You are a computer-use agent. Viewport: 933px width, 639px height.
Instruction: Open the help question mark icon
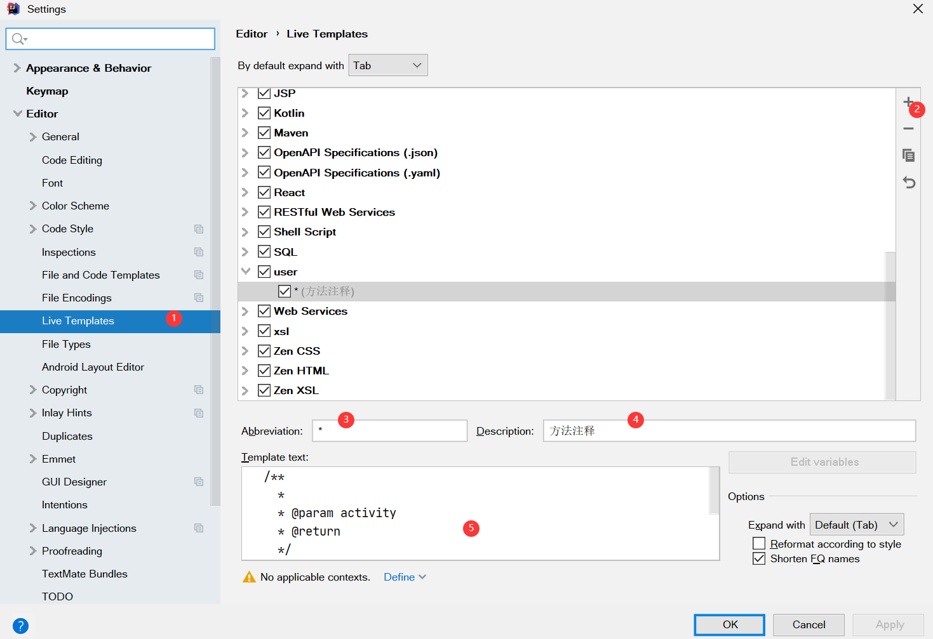[x=20, y=626]
